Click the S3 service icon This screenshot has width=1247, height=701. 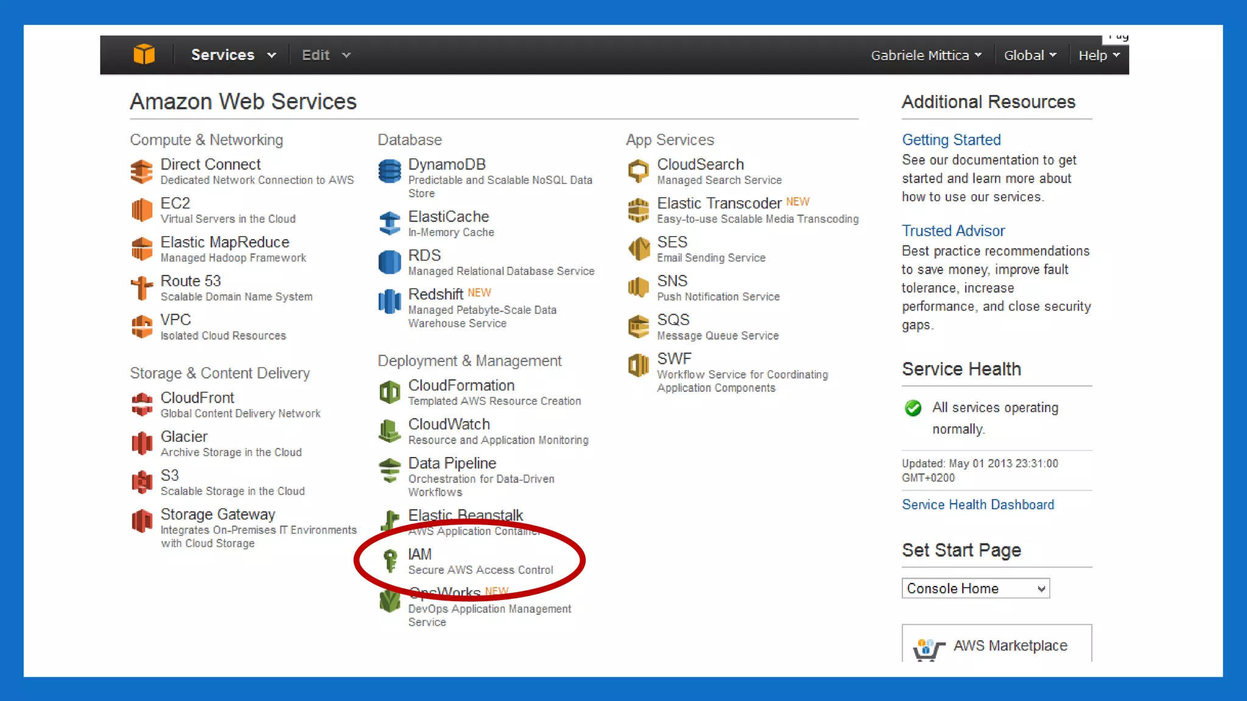click(142, 483)
